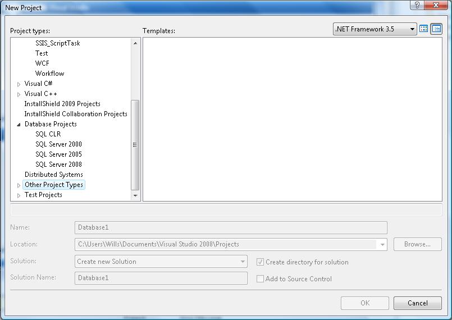The width and height of the screenshot is (452, 320).
Task: Select Database Projects in the tree
Action: [x=51, y=124]
